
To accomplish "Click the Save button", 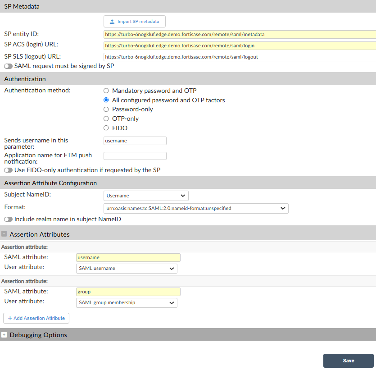I will pos(348,361).
